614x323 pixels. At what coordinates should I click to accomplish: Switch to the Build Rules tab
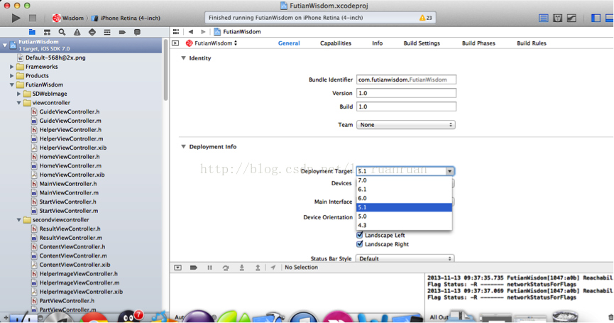point(532,43)
